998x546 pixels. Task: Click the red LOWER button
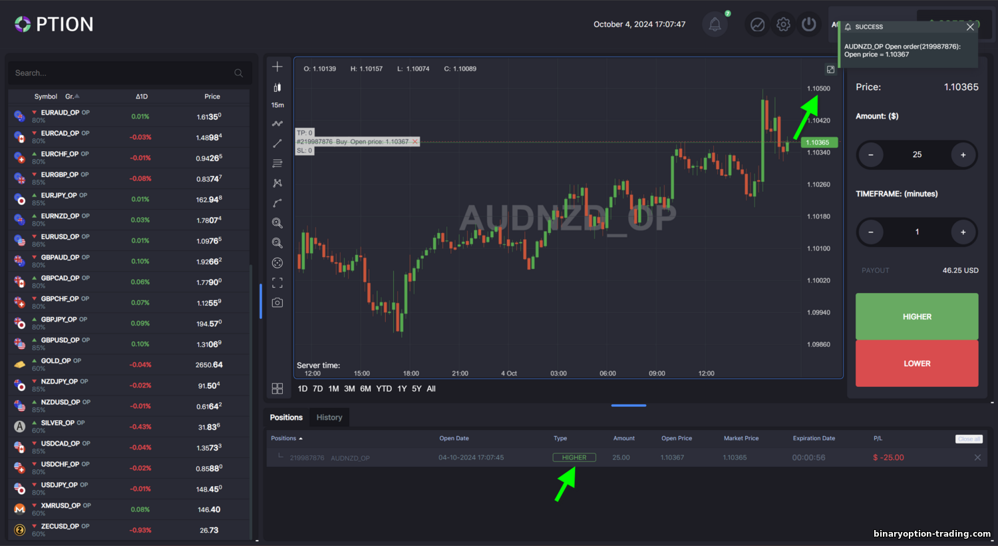tap(917, 364)
